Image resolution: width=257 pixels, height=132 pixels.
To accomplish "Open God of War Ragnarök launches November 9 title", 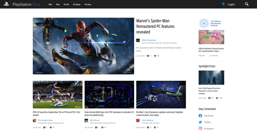I will tap(209, 91).
